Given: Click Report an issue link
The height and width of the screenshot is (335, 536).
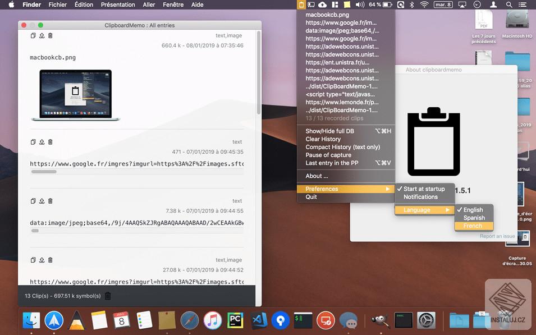Looking at the screenshot, I should pyautogui.click(x=497, y=236).
